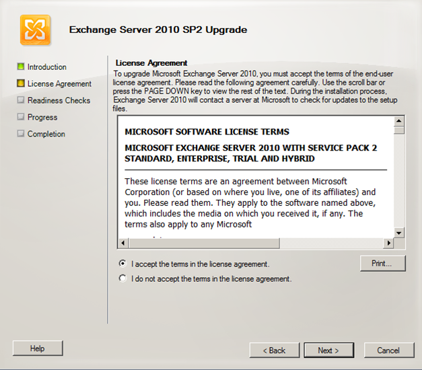Click the yellow License Agreement step indicator

pos(21,83)
